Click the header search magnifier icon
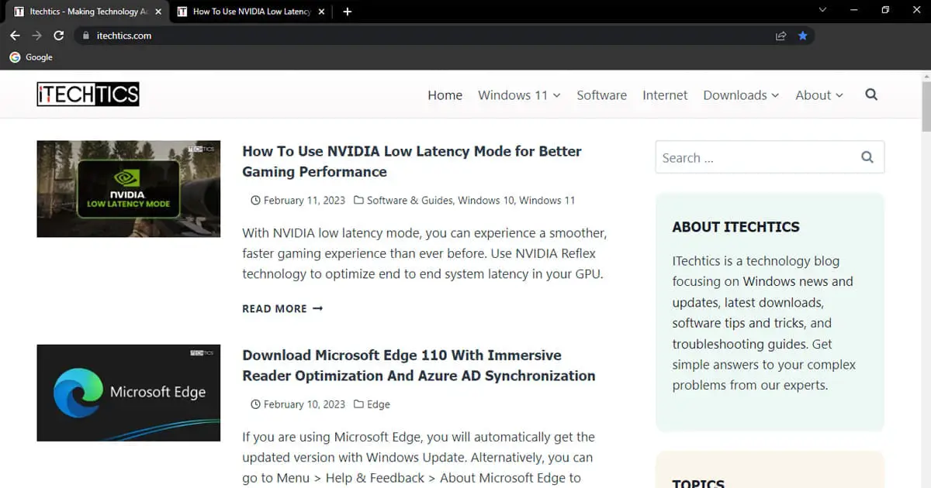The width and height of the screenshot is (931, 488). pos(871,95)
